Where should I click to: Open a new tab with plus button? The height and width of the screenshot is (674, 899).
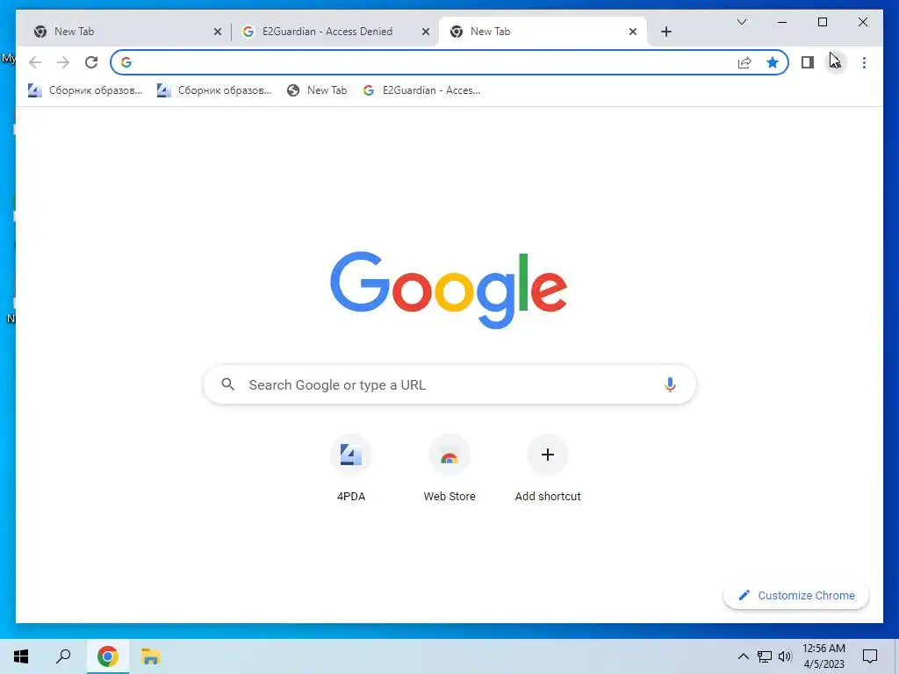[x=666, y=32]
